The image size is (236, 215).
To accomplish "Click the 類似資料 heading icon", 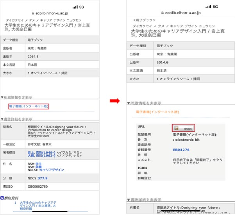I will pyautogui.click(x=2, y=198).
